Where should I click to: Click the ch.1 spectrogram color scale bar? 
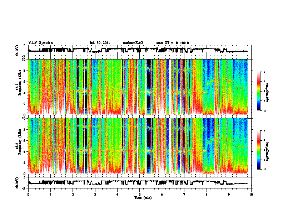click(258, 91)
